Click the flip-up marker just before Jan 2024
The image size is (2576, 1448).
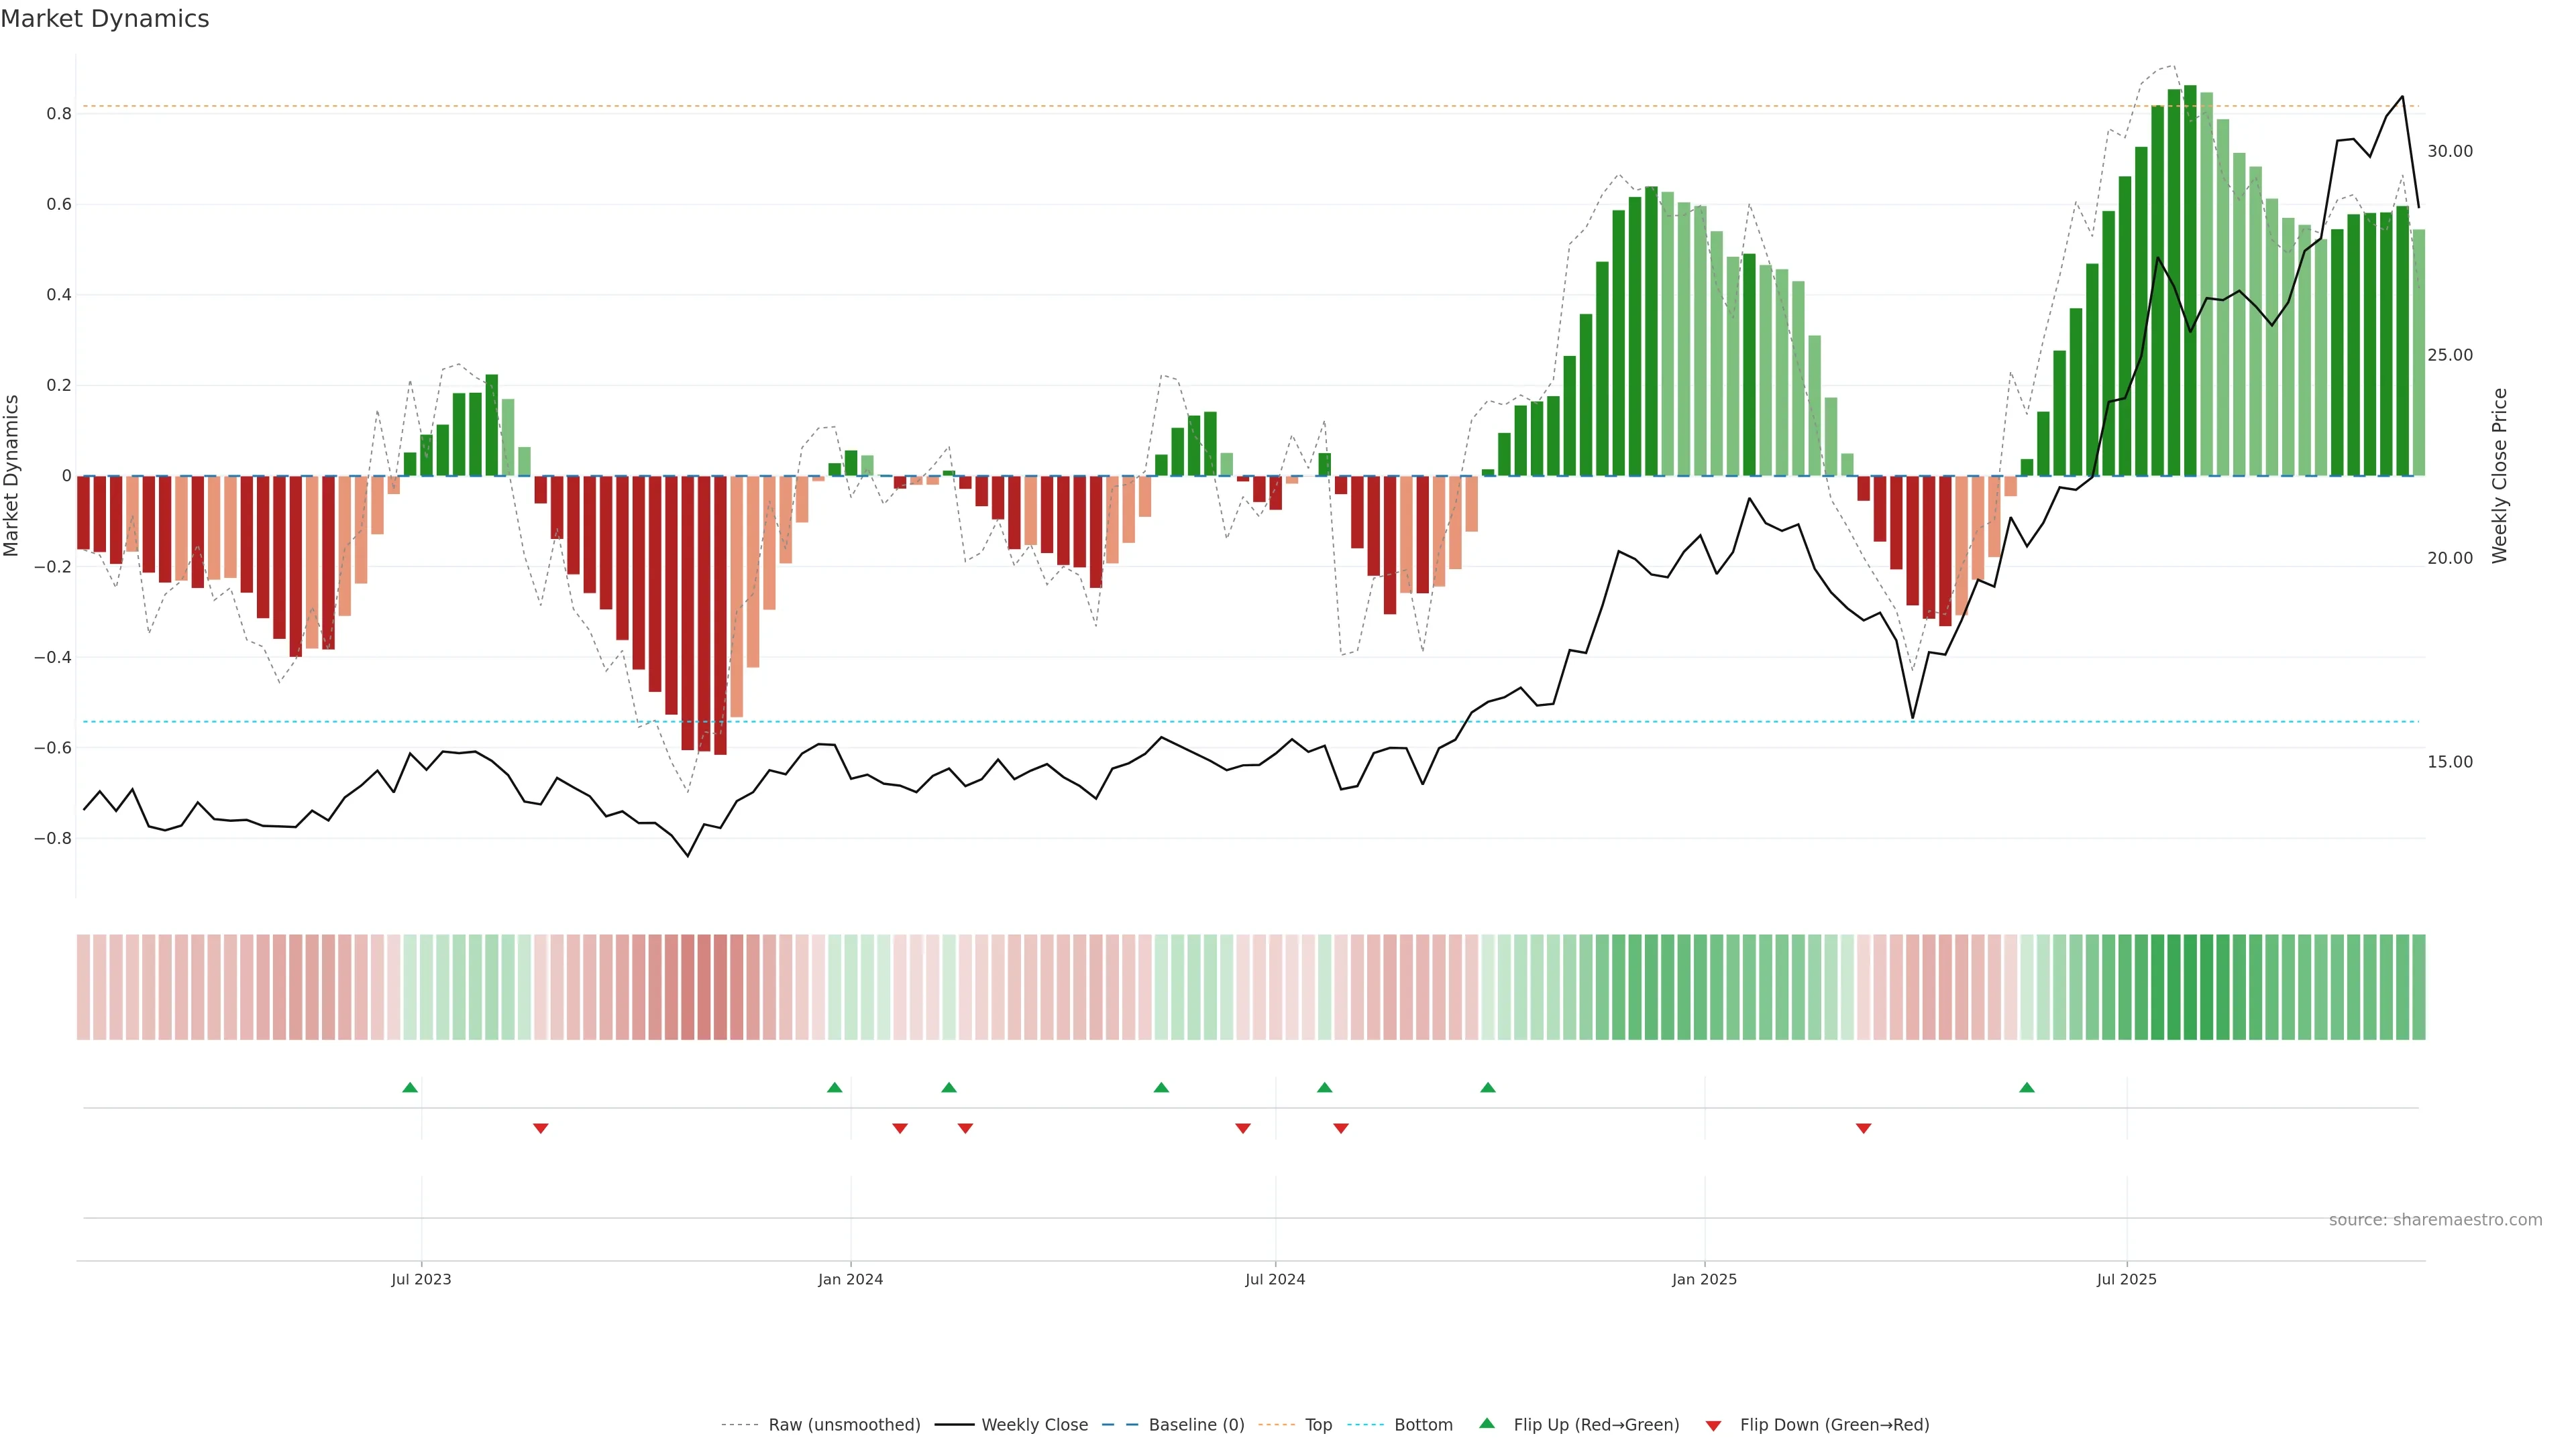[835, 1087]
